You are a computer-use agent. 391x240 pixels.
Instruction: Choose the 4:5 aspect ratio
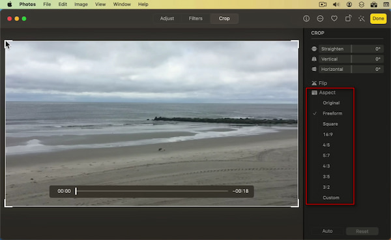tap(326, 145)
